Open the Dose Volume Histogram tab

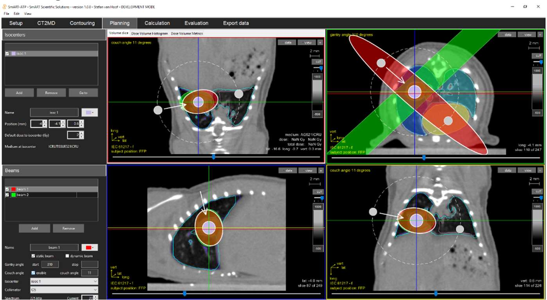tap(149, 34)
